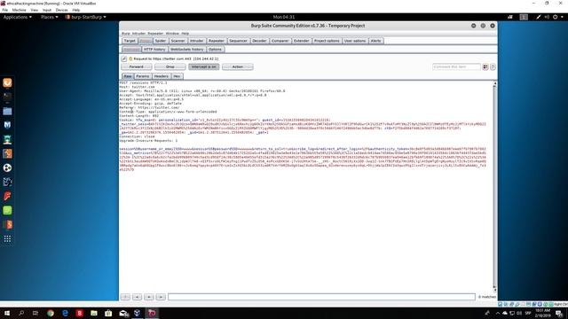Switch to Params request view

click(143, 76)
